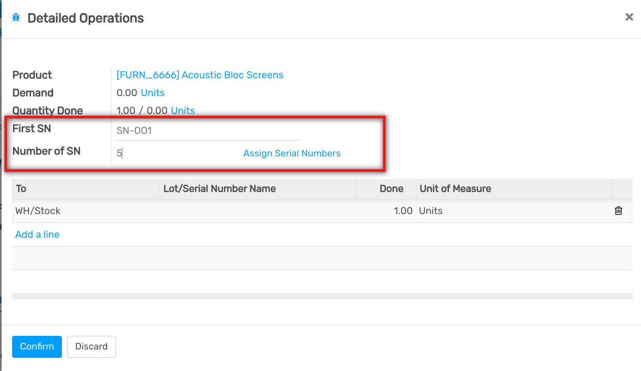Edit the empty Lot/Serial Number cell in row
Viewport: 641px width, 371px height.
point(257,211)
